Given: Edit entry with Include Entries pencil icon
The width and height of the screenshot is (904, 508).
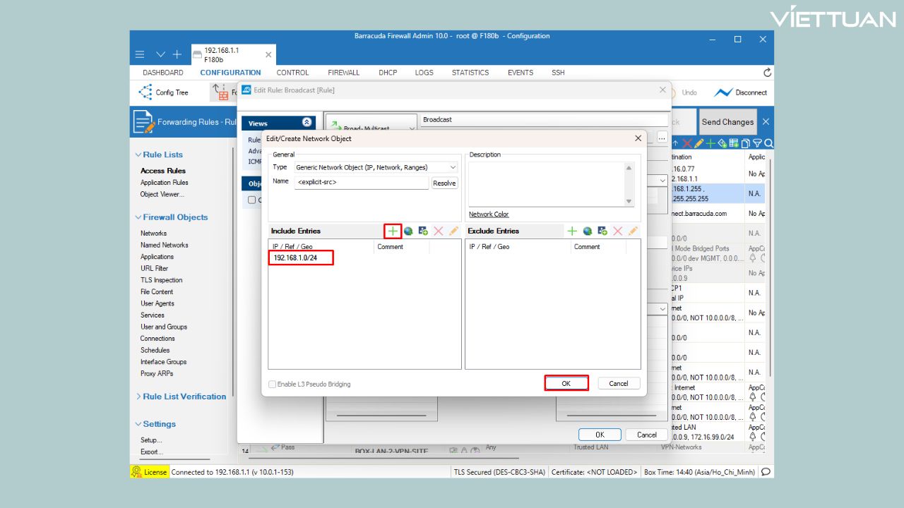Looking at the screenshot, I should tap(453, 231).
